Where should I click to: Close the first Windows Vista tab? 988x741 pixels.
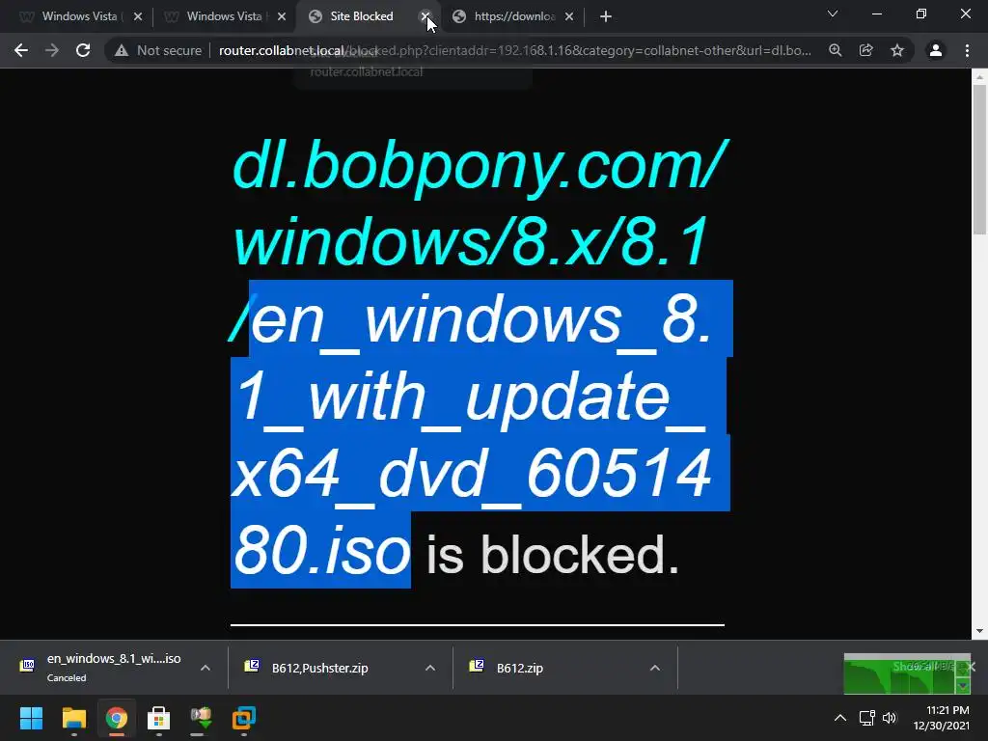coord(138,16)
